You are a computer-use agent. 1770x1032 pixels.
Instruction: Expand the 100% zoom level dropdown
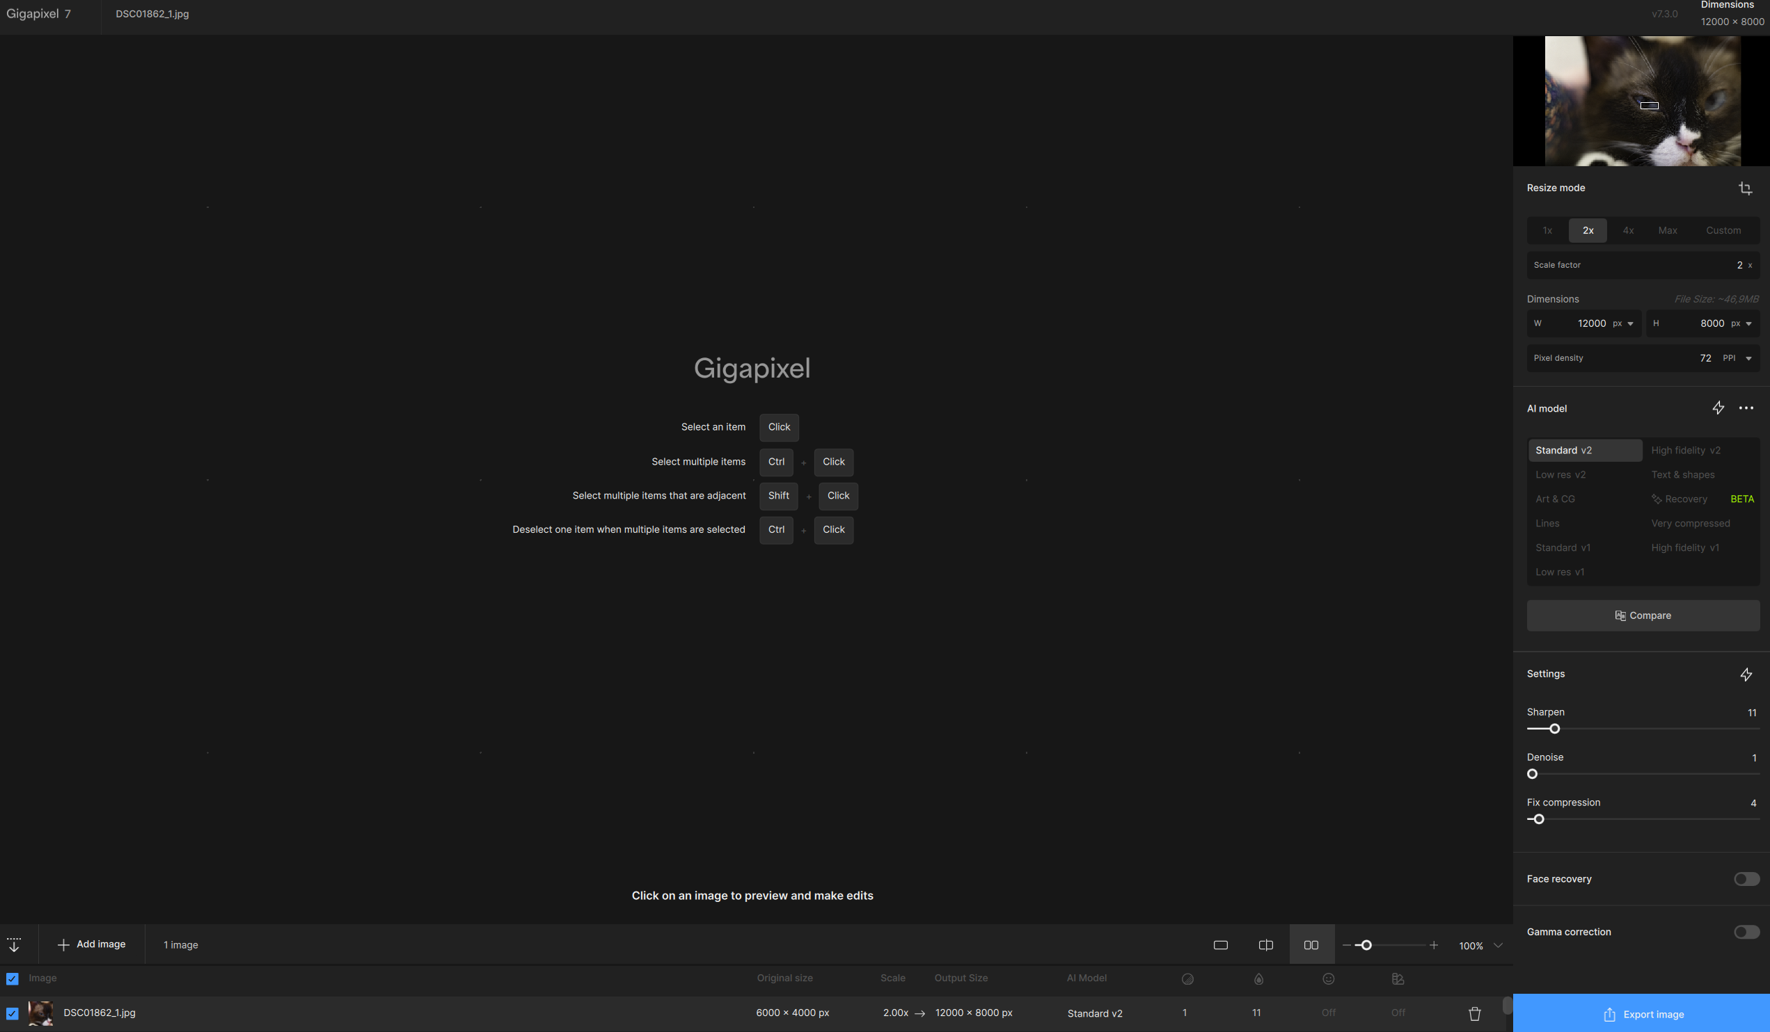point(1498,945)
